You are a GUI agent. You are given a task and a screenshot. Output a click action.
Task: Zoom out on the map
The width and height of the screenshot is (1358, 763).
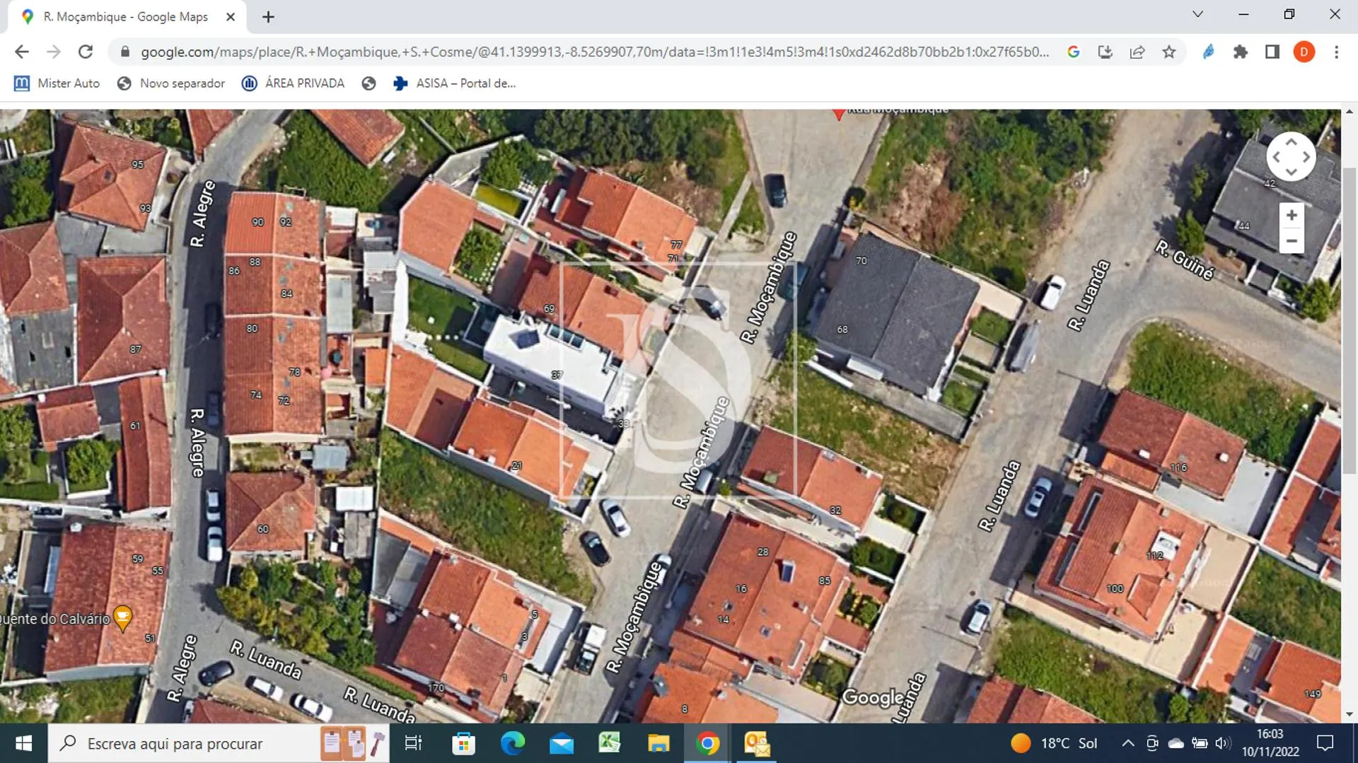(1292, 241)
